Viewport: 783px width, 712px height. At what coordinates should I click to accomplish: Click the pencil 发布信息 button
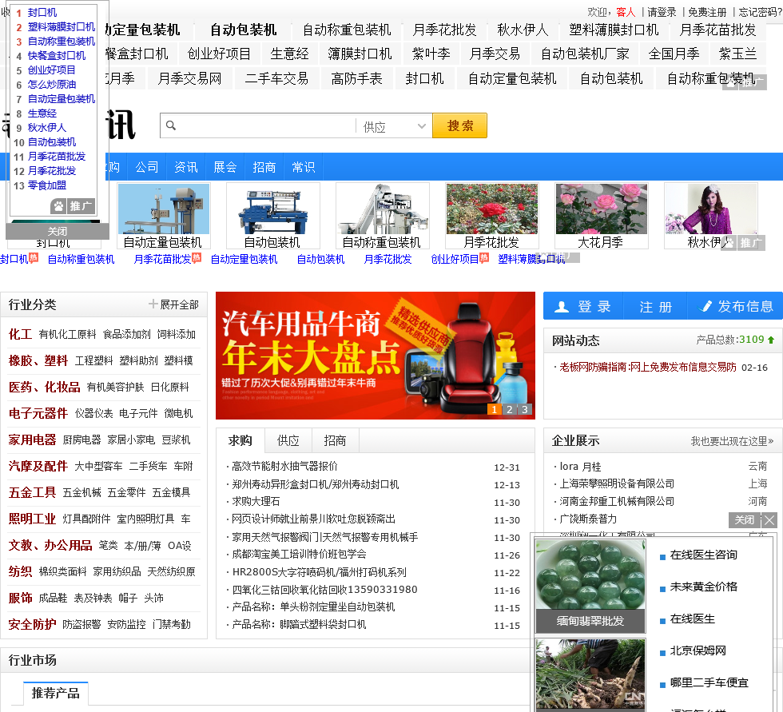click(x=736, y=306)
